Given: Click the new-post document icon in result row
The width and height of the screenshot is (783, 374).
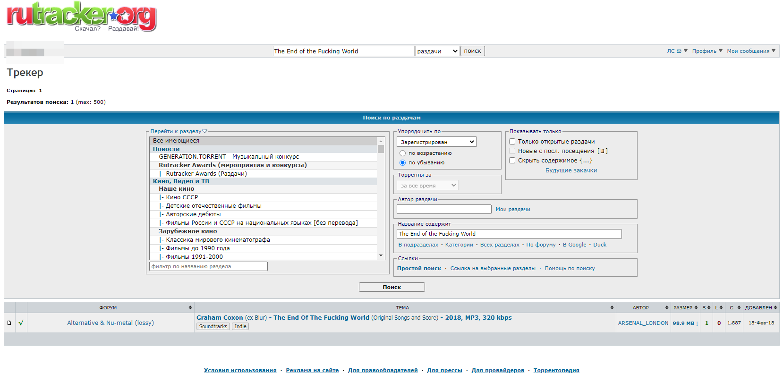Looking at the screenshot, I should [9, 323].
